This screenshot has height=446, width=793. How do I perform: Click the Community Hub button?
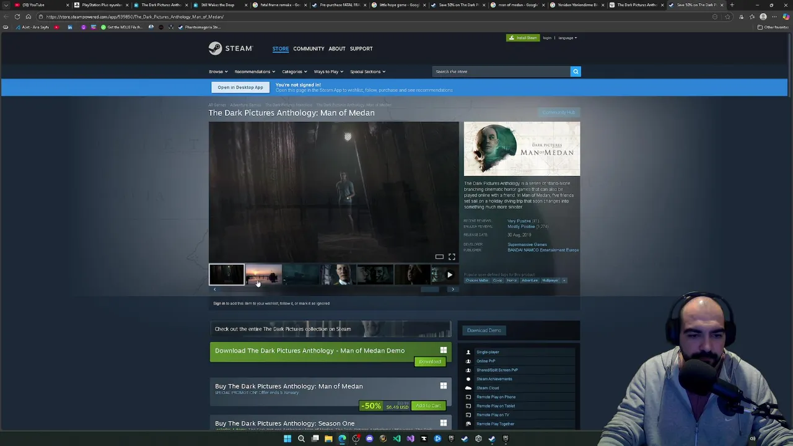(x=558, y=113)
